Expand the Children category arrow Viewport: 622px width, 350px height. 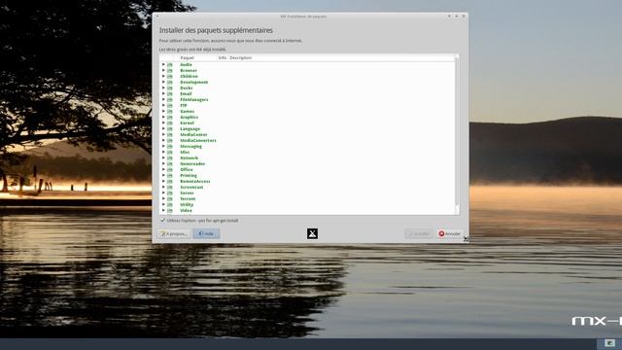coord(163,76)
